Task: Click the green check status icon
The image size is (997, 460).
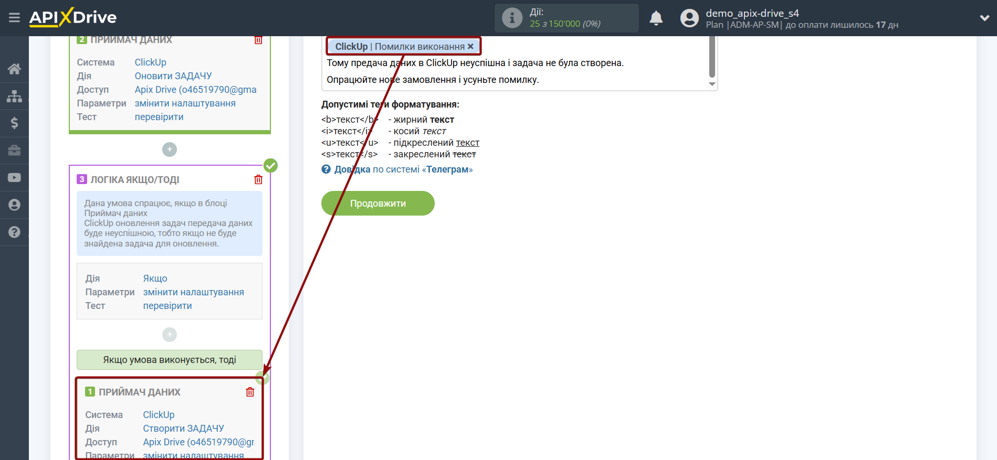Action: [x=270, y=166]
